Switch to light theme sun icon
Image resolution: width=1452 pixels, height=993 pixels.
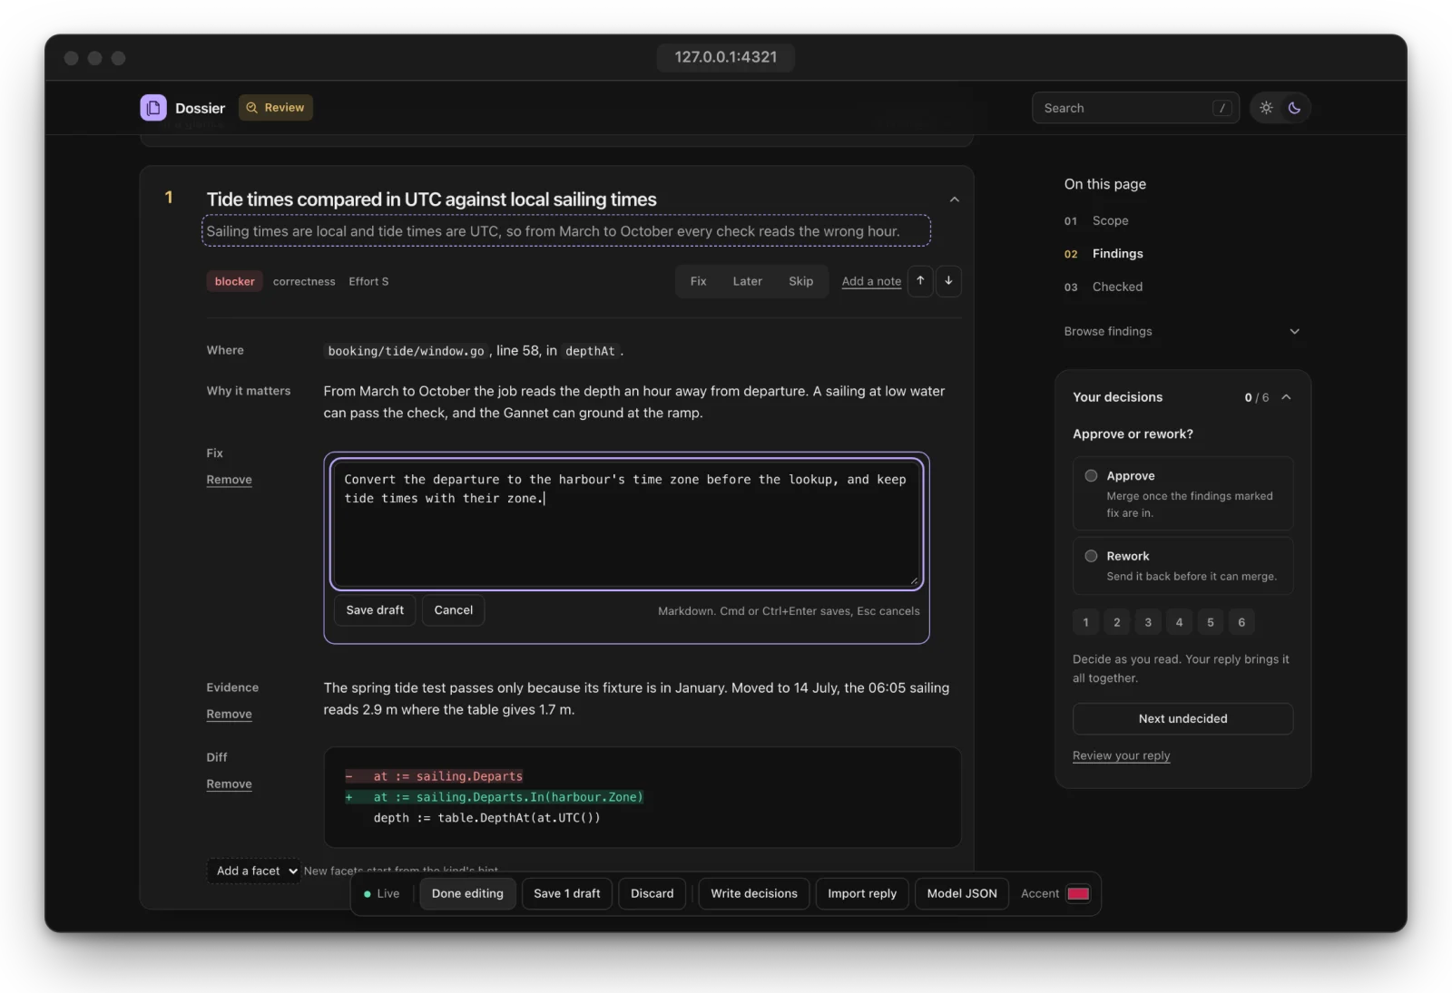1266,108
